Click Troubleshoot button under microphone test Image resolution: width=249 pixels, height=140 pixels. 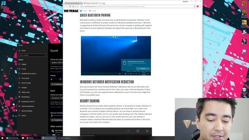[x=57, y=120]
